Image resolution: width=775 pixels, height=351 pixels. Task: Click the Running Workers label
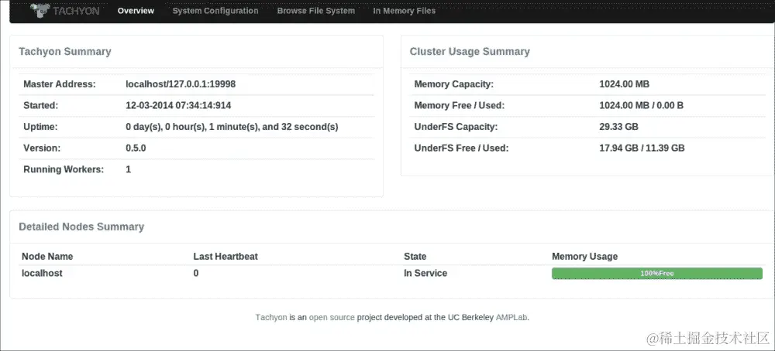pyautogui.click(x=64, y=169)
